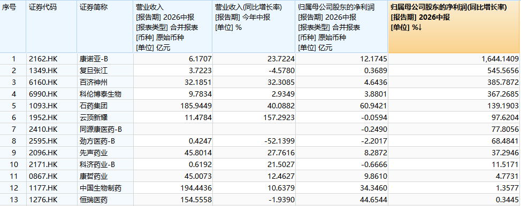Click net profit value 44.6544
Screen dimensions: 521x206
(374, 200)
